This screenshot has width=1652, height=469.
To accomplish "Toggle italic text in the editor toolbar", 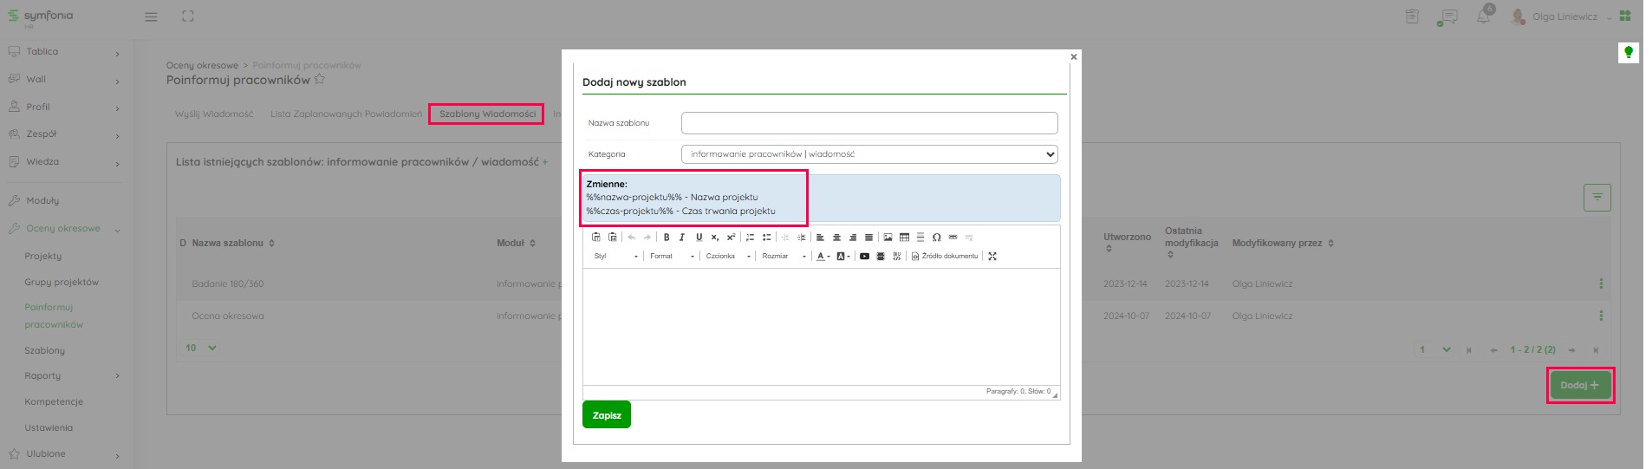I will coord(682,237).
